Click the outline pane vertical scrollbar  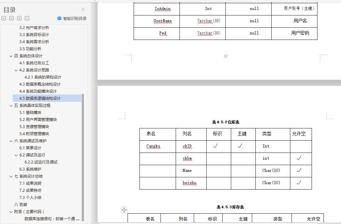[x=83, y=157]
